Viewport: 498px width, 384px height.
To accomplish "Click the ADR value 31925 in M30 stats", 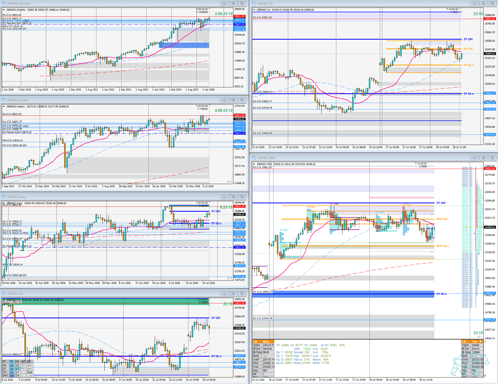I will point(307,349).
